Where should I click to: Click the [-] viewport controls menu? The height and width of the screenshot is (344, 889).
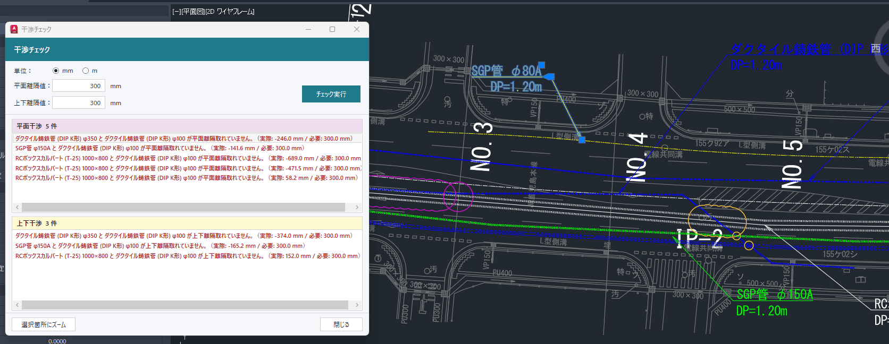click(177, 12)
